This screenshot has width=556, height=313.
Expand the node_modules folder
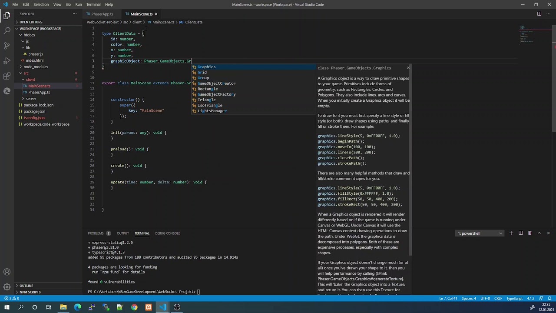pyautogui.click(x=36, y=67)
